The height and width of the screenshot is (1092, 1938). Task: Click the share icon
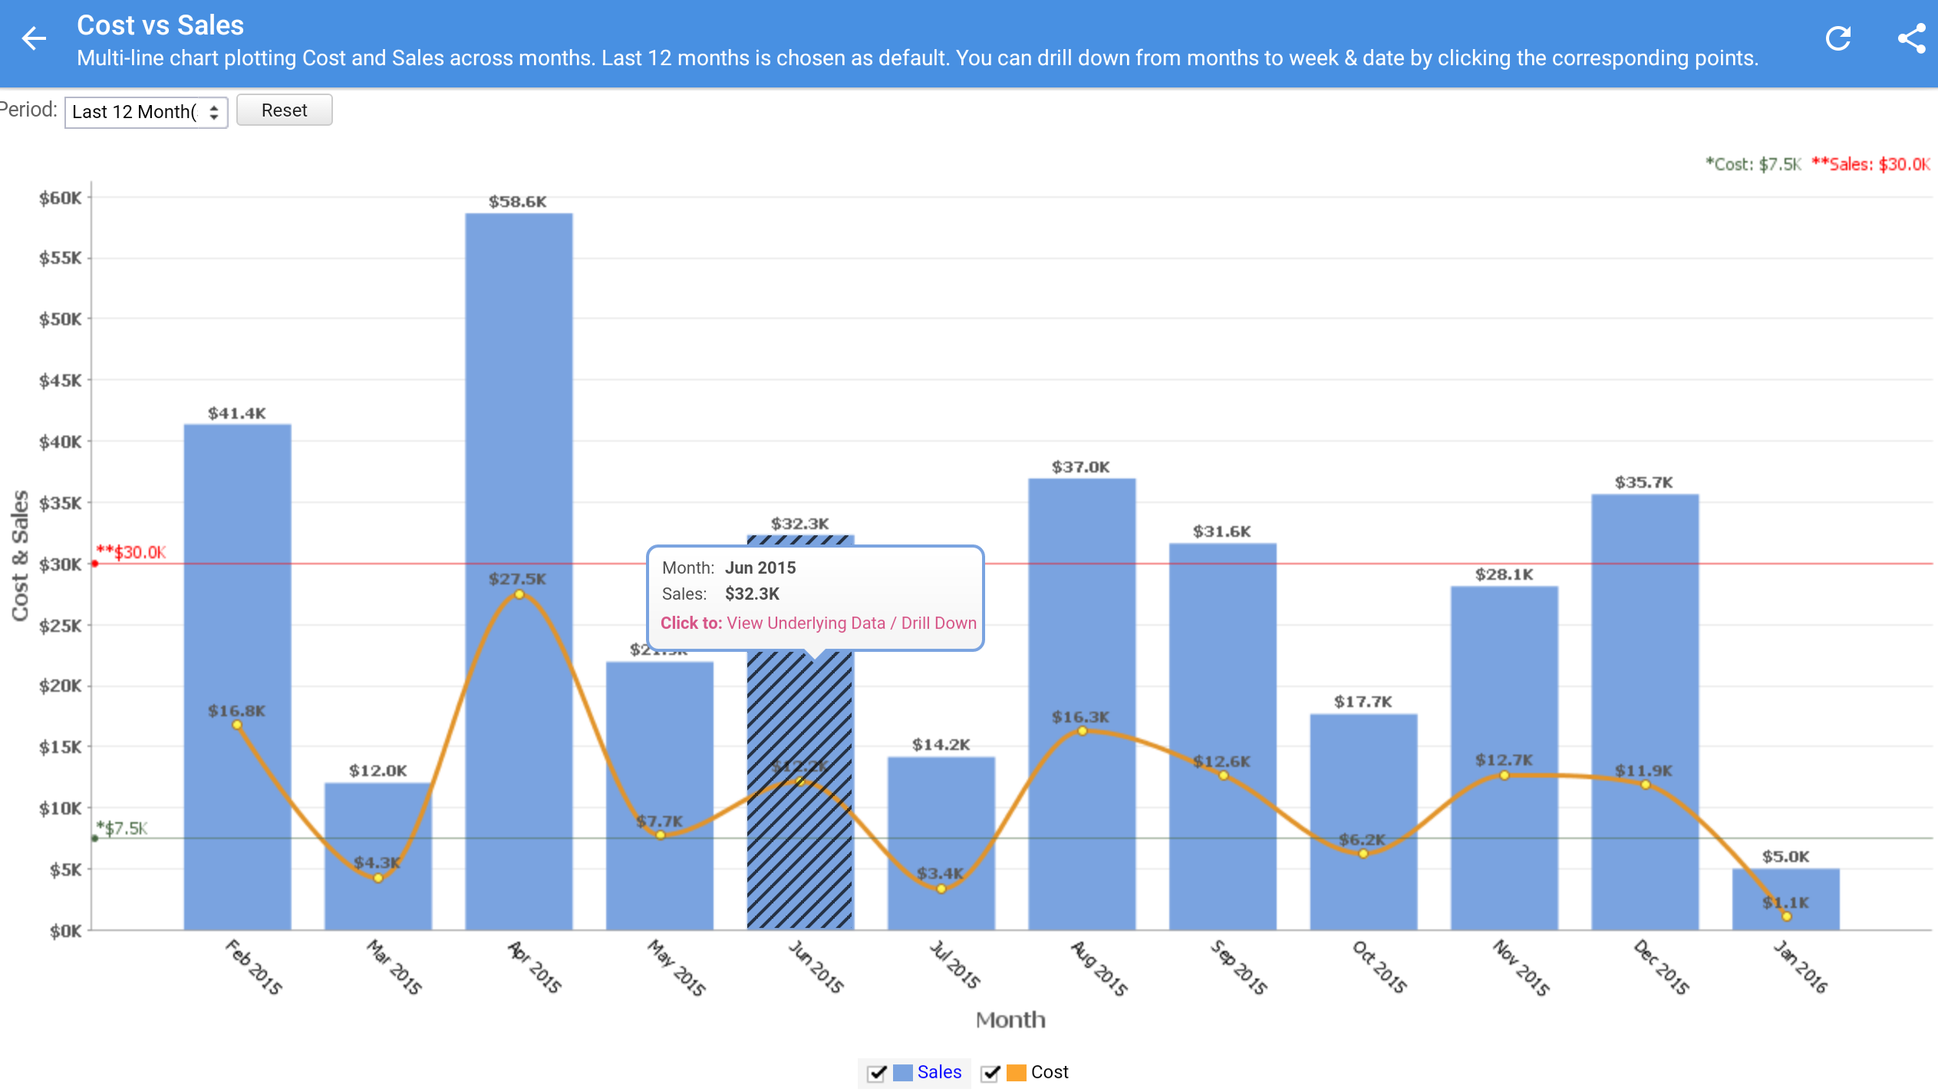click(1911, 38)
